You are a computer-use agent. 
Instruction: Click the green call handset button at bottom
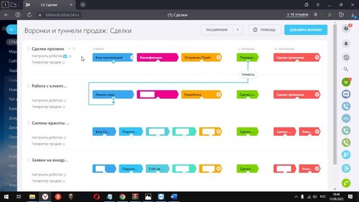[x=346, y=183]
